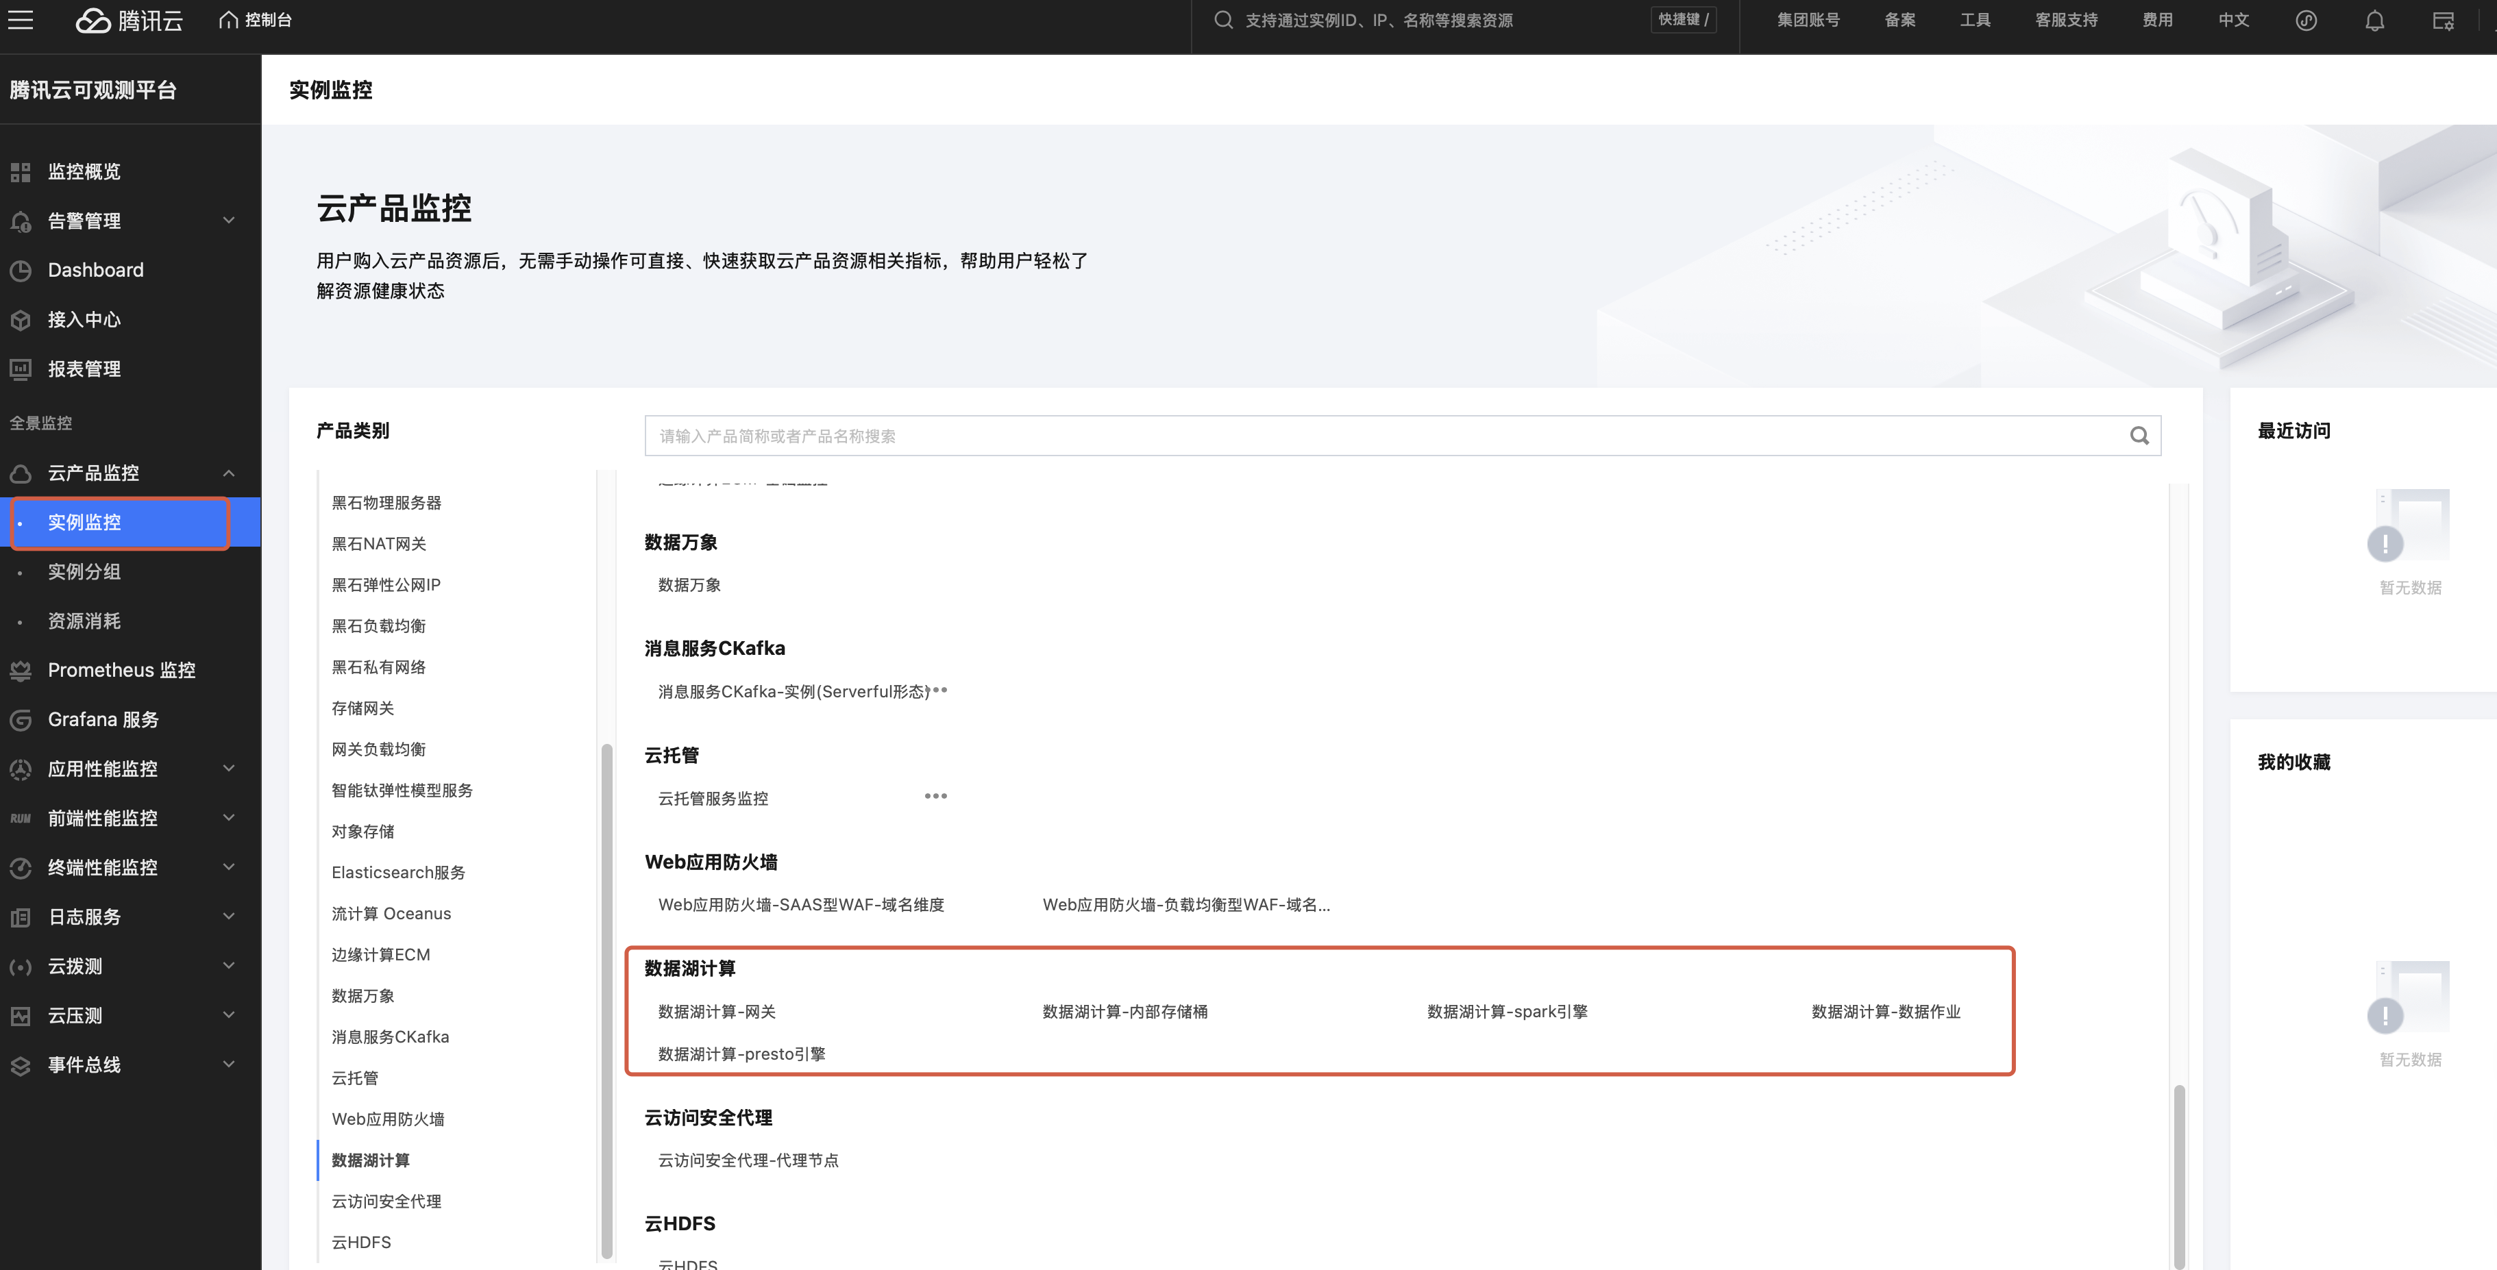Click the notification bell icon
Viewport: 2497px width, 1270px height.
[2374, 21]
